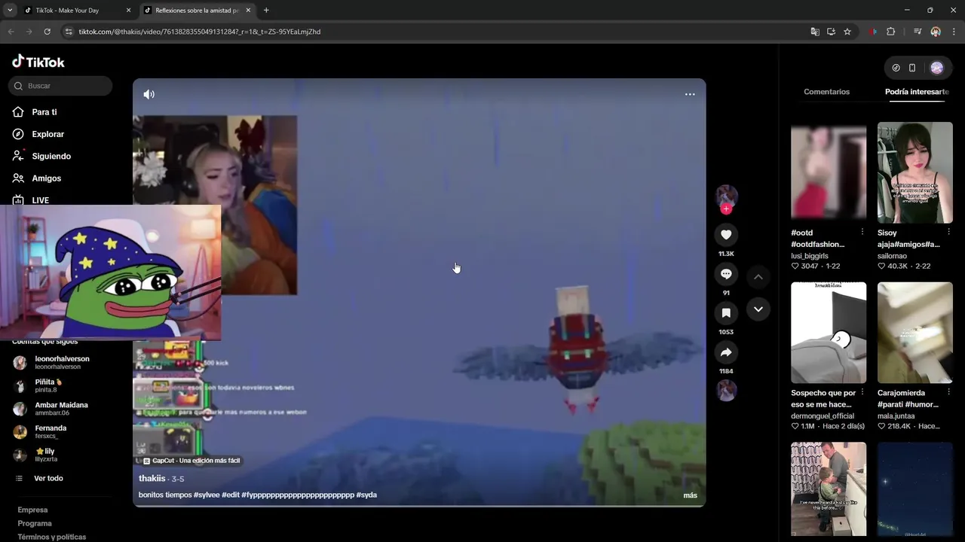Open the get coins icon in header
The width and height of the screenshot is (965, 542).
click(896, 68)
